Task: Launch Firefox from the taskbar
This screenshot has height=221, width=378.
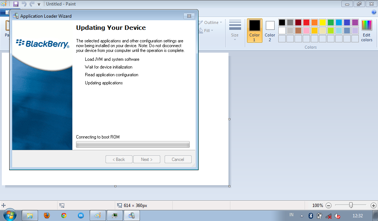Action: coord(47,215)
